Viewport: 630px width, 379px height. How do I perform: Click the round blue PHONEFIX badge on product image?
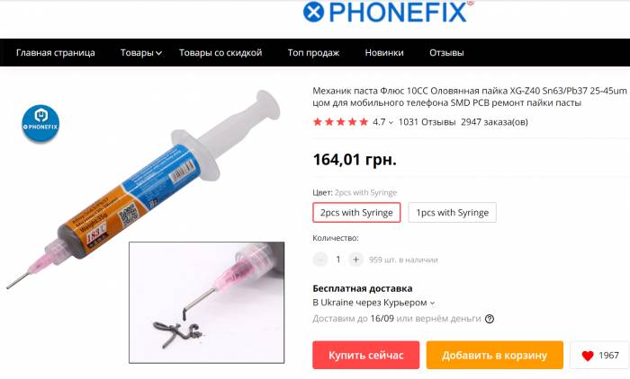pos(40,123)
